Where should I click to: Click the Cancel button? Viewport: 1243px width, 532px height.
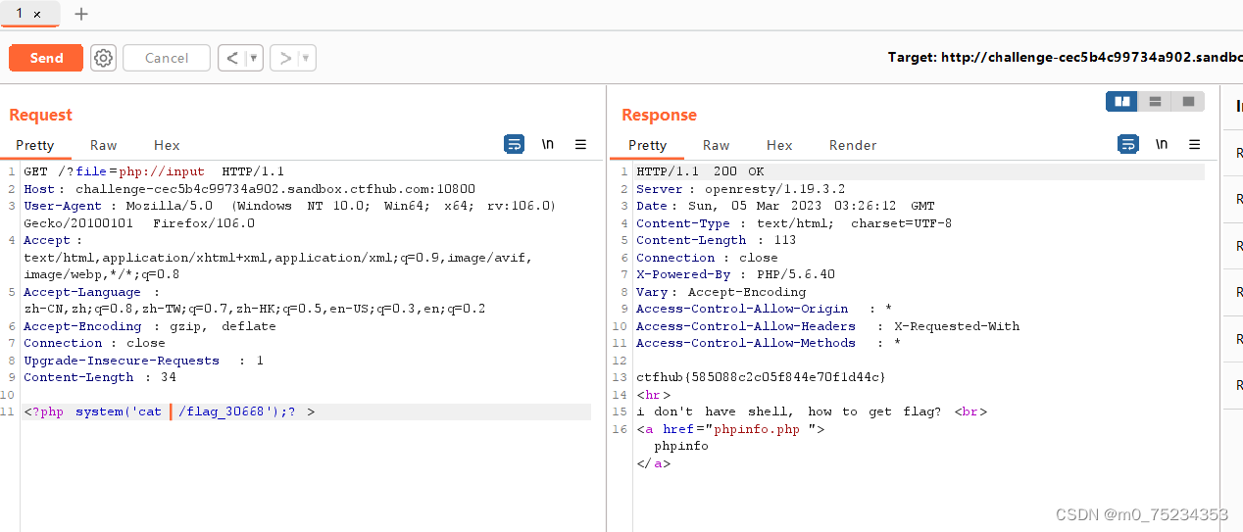point(167,58)
